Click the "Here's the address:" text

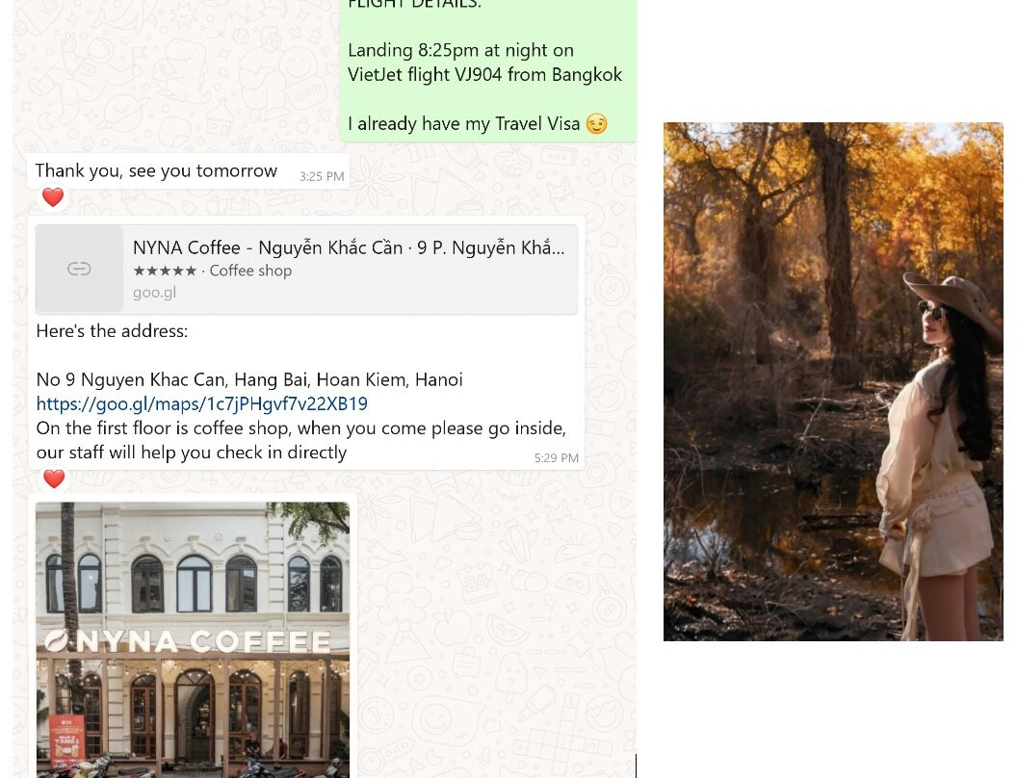113,331
